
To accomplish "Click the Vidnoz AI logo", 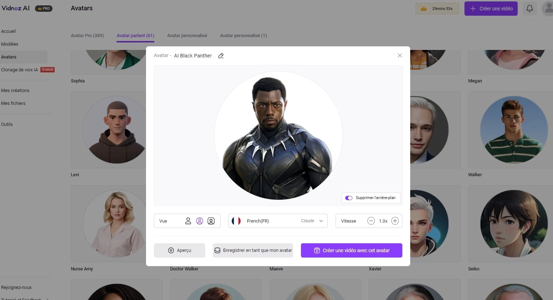I will (16, 8).
